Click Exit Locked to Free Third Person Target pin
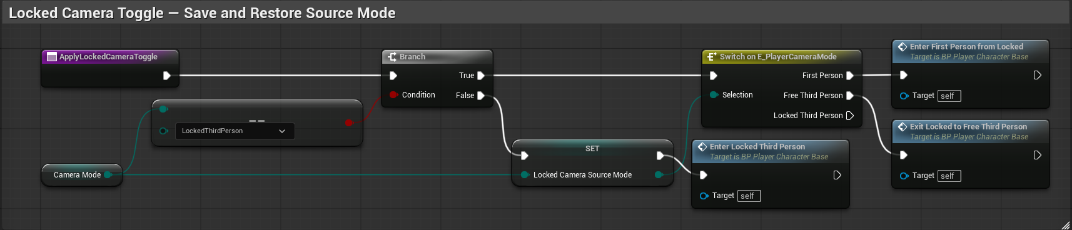 tap(904, 176)
